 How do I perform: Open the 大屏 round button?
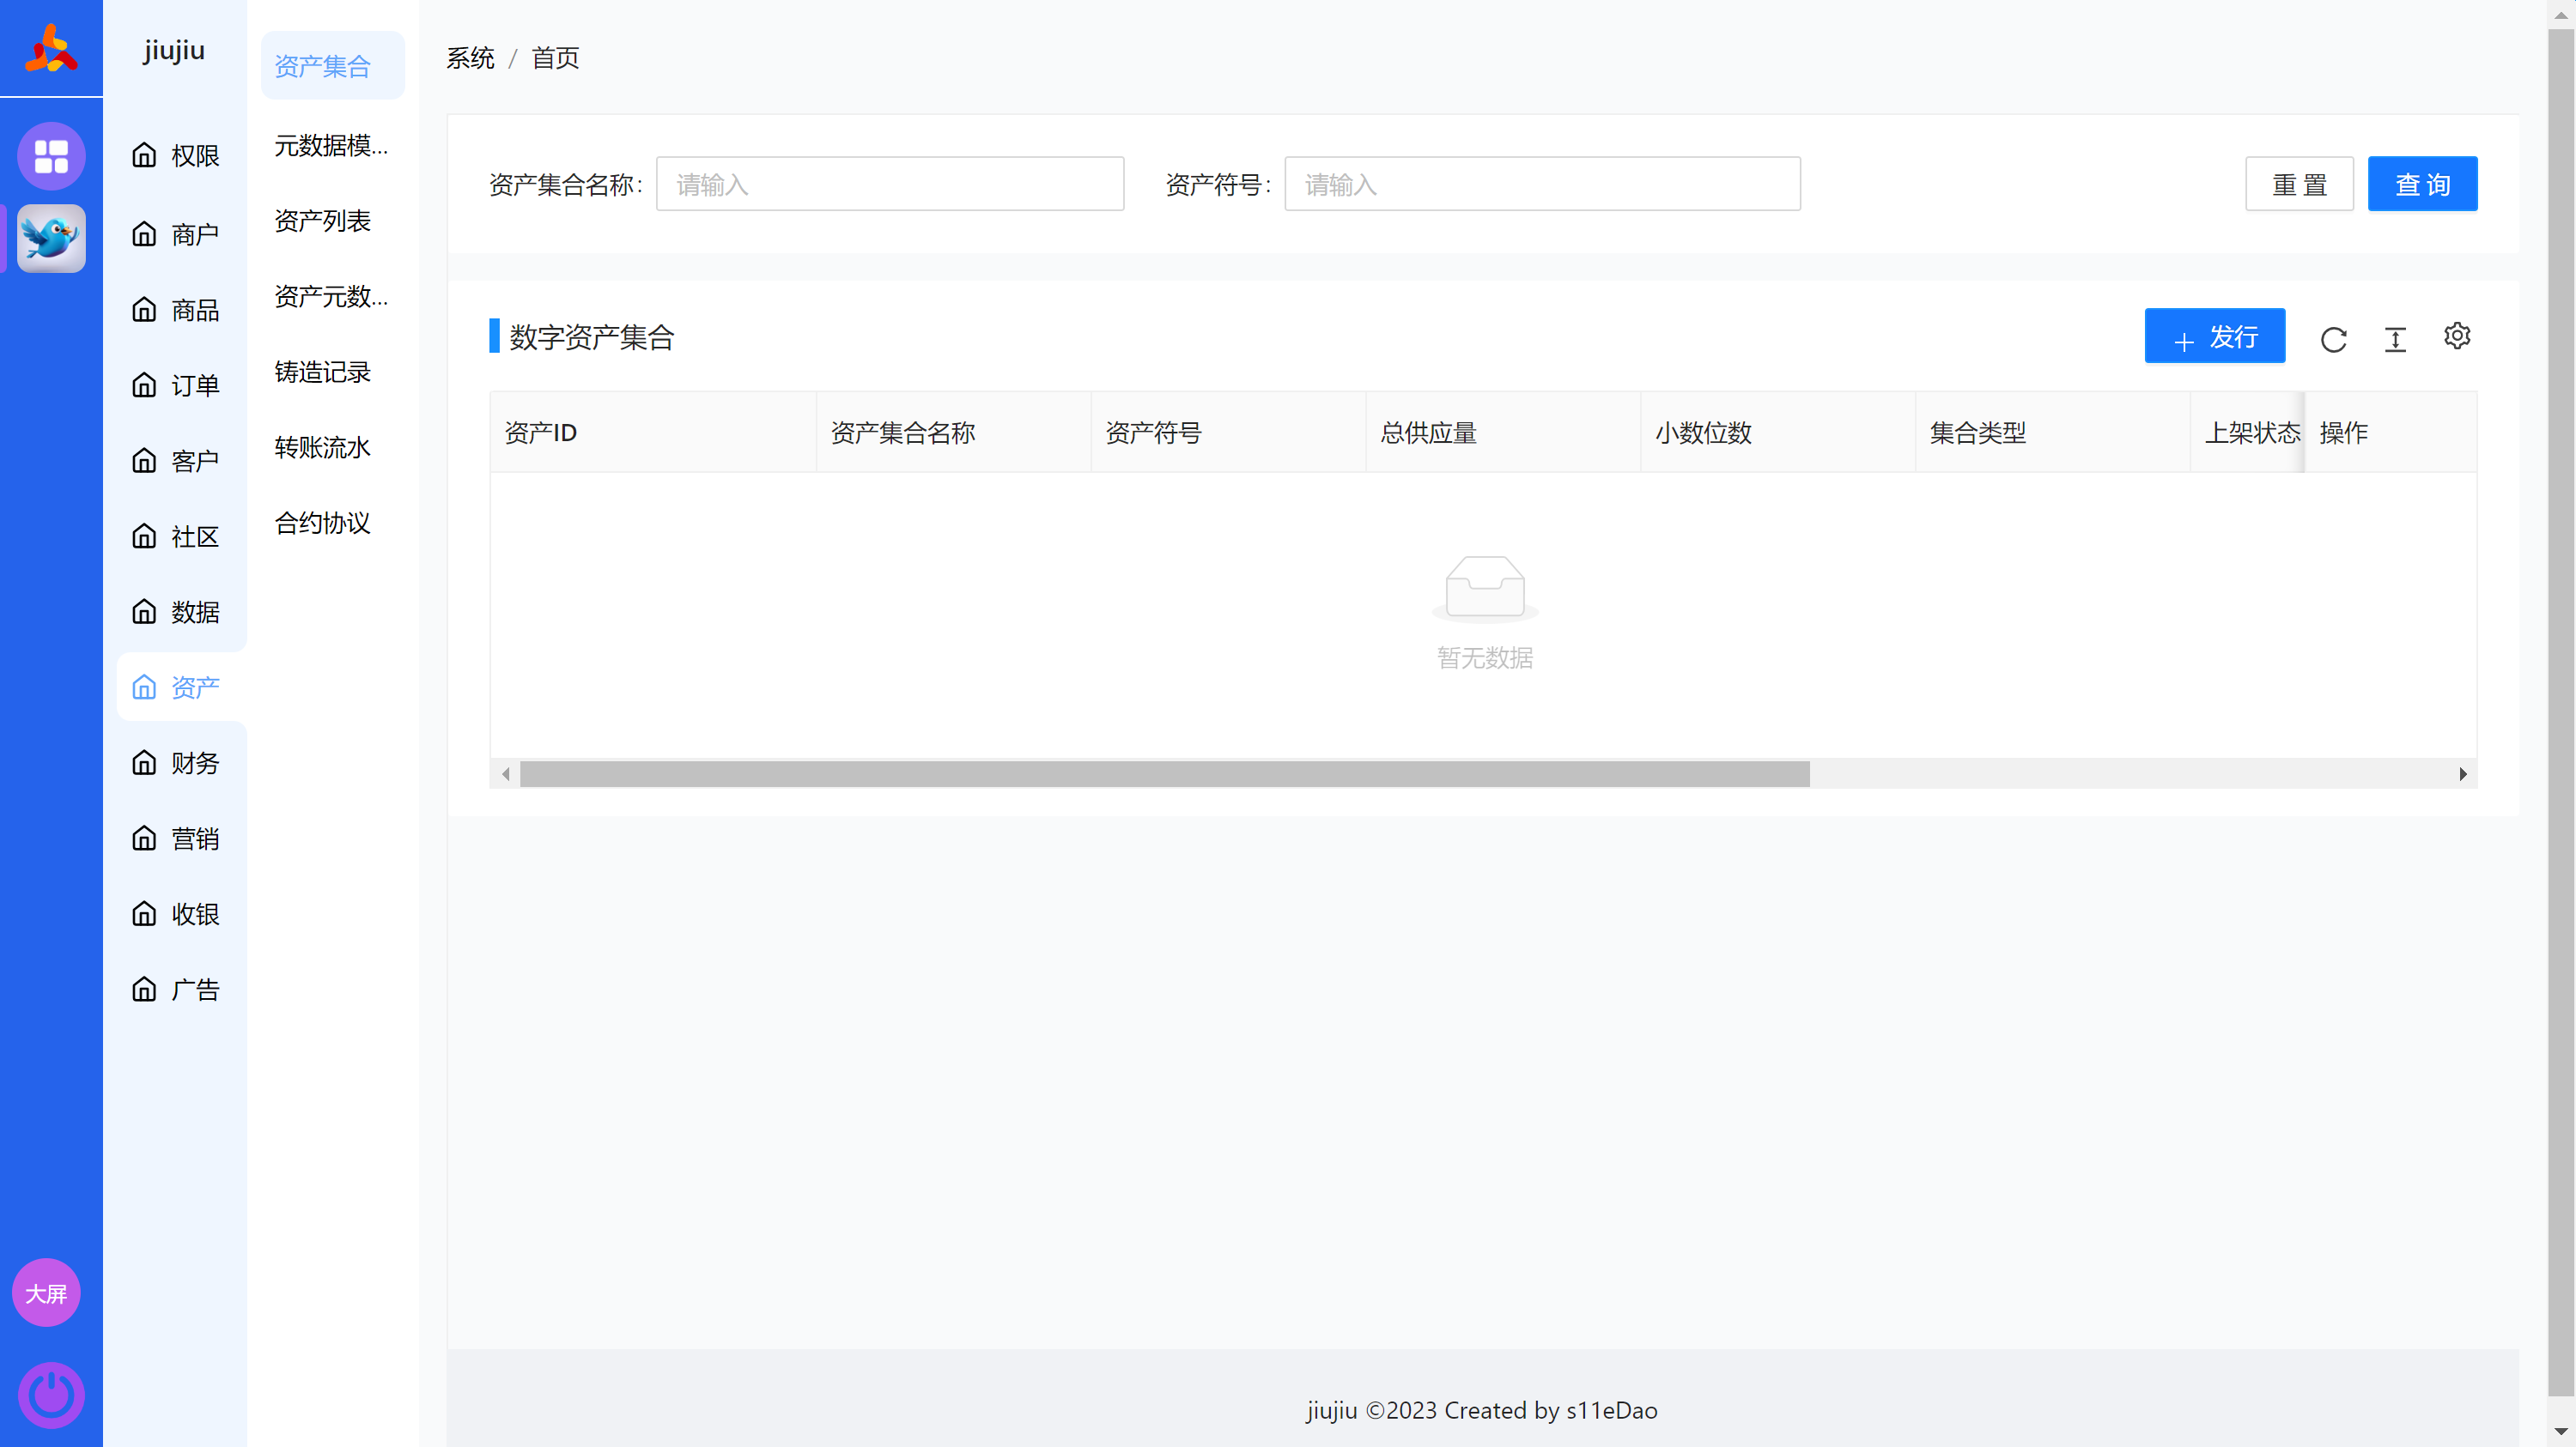point(46,1293)
